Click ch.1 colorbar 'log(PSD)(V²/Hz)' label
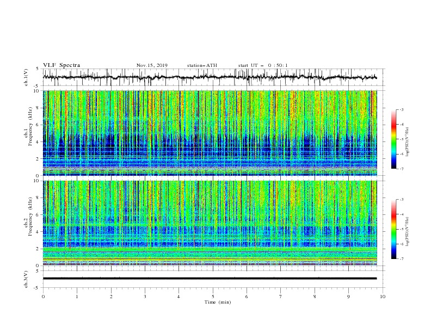Screen dimensions: 431x333 pyautogui.click(x=407, y=142)
